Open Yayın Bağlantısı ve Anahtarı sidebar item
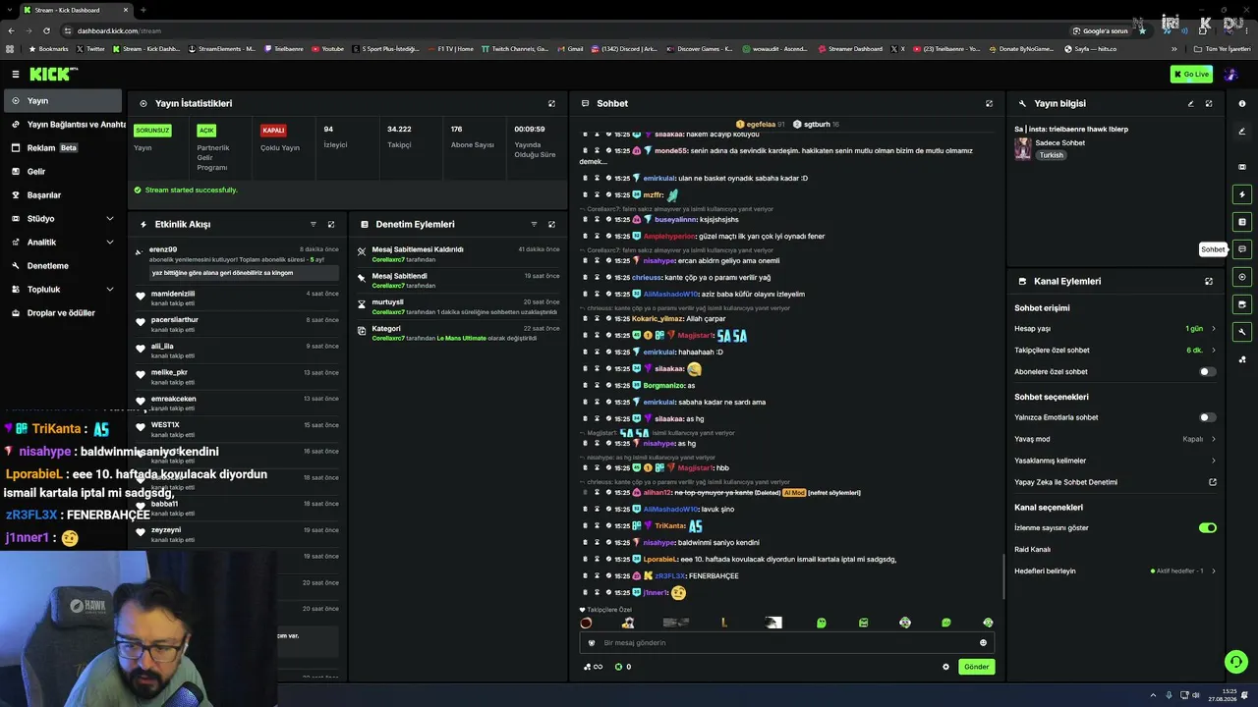1258x707 pixels. coord(63,125)
